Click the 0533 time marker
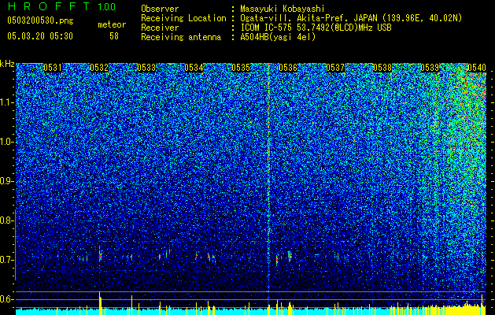Screen dimensions: 495x315 (x=146, y=68)
